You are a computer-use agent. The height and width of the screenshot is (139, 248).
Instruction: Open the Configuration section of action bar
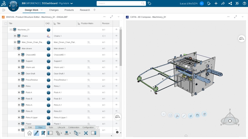pos(88,127)
